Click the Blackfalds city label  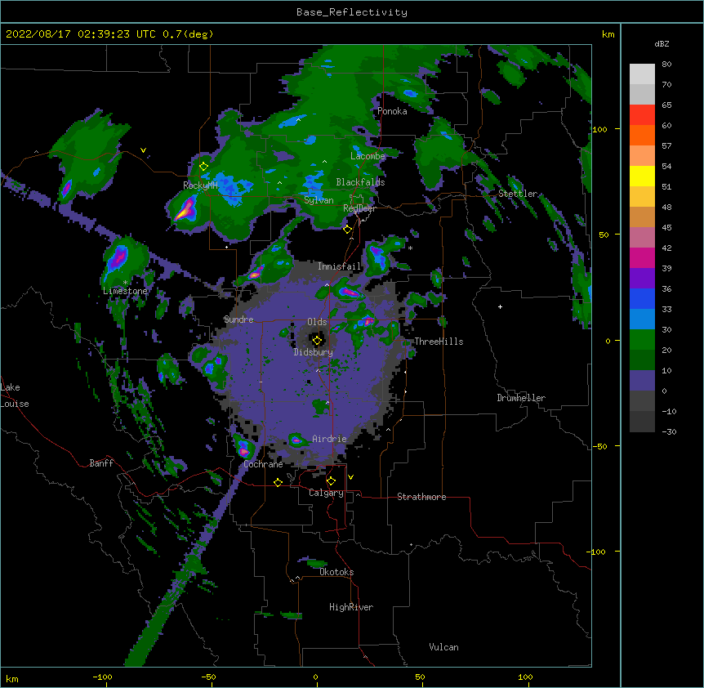click(x=360, y=182)
